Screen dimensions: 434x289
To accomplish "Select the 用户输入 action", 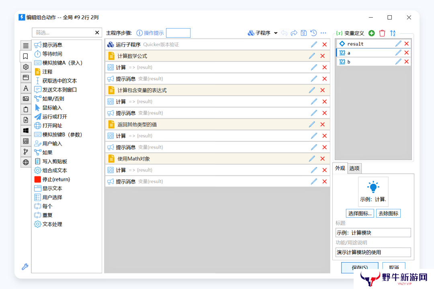I will (x=49, y=144).
